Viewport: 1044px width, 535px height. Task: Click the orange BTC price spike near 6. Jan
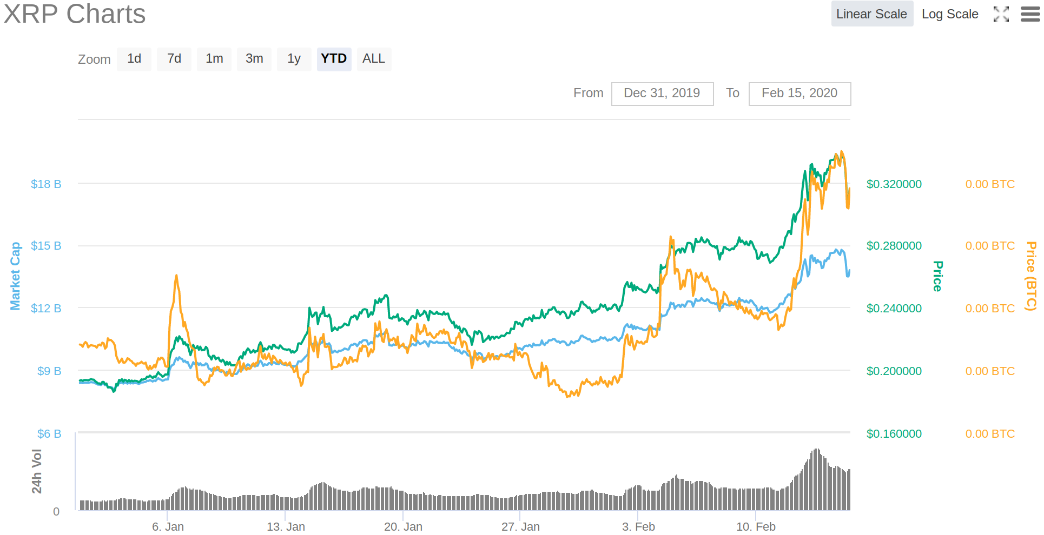176,277
